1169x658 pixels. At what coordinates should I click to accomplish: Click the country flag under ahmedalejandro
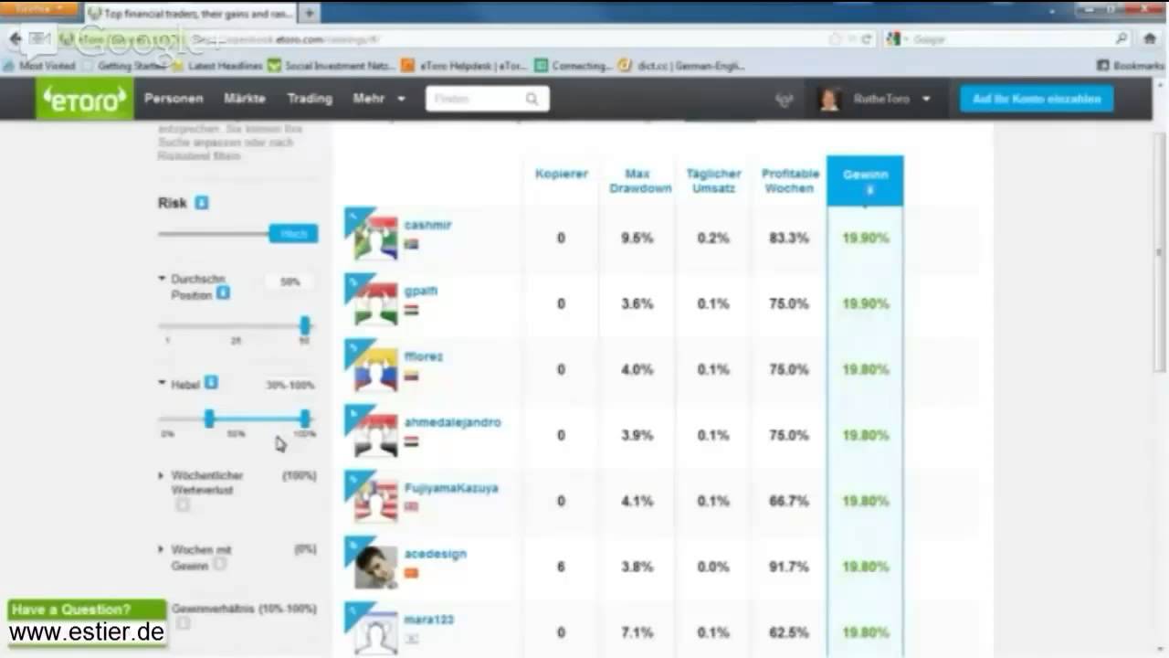[x=411, y=441]
